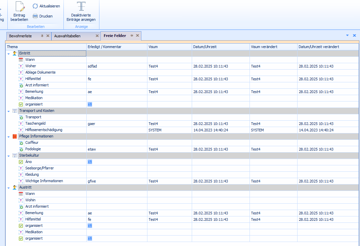This screenshot has height=246, width=360.
Task: Click the Eintrag bearbeiten pencil icon
Action: 19,7
